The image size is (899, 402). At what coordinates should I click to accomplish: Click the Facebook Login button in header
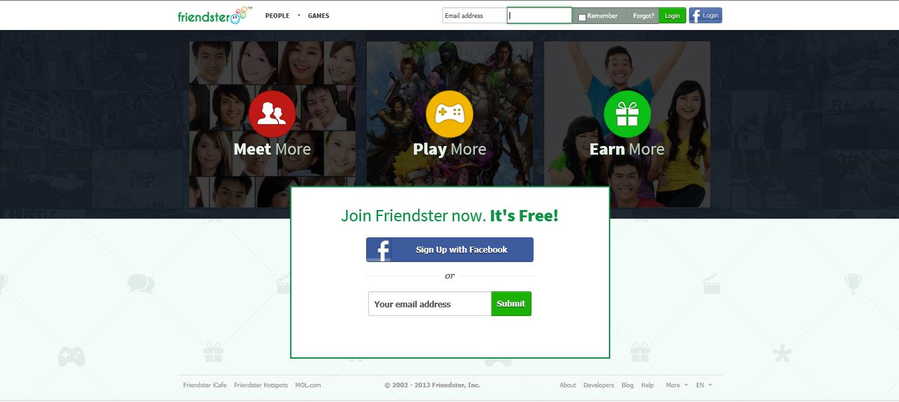tap(706, 15)
